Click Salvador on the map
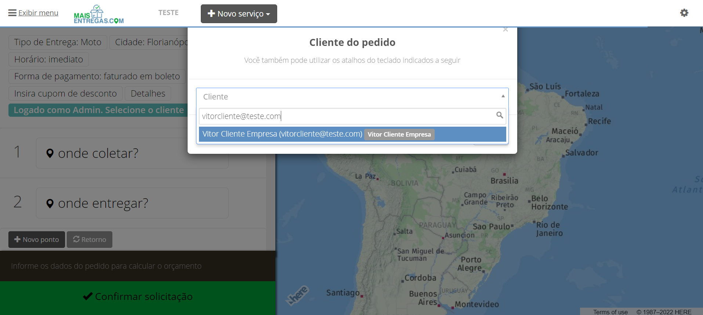Image resolution: width=703 pixels, height=315 pixels. [581, 153]
